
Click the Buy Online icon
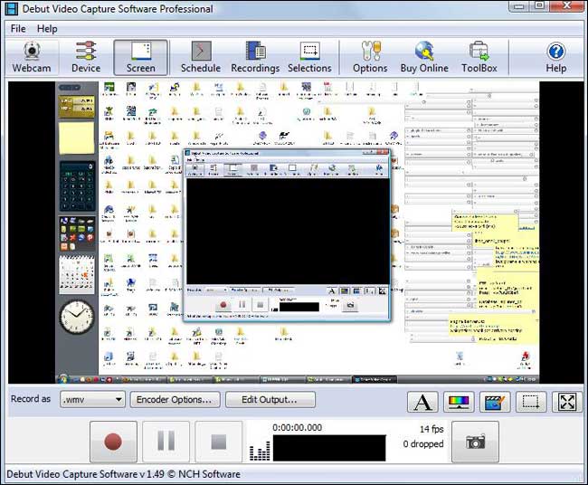click(423, 57)
